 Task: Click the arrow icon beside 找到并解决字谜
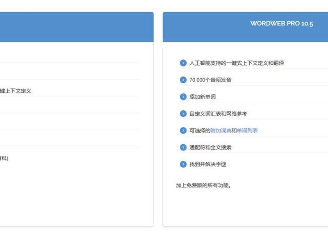click(183, 164)
